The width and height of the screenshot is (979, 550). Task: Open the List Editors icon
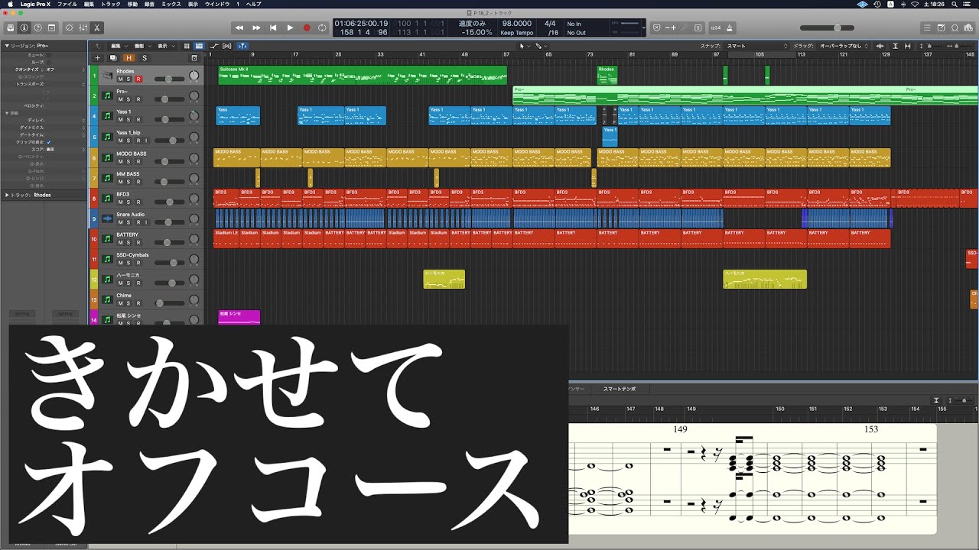point(927,27)
